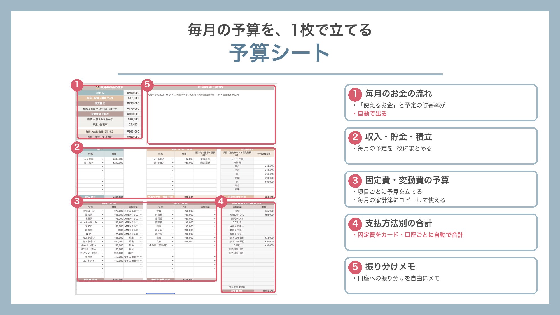
Task: Click the 21.4% planned savings rate
Action: point(133,125)
